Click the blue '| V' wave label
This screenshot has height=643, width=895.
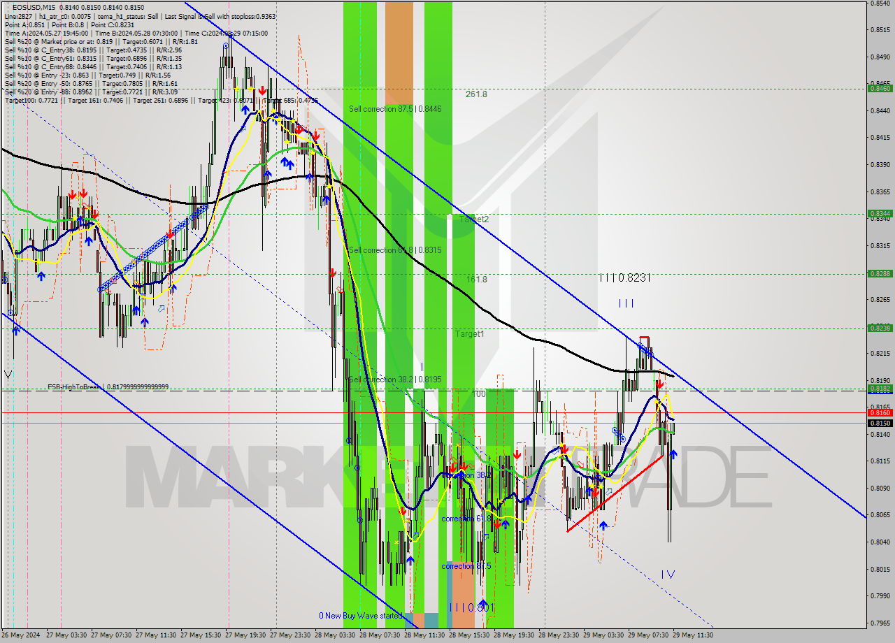point(668,575)
